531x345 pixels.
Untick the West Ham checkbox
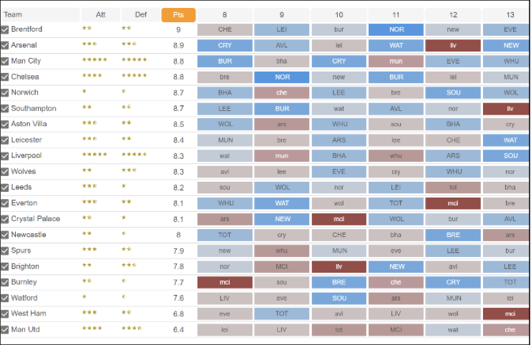point(5,314)
